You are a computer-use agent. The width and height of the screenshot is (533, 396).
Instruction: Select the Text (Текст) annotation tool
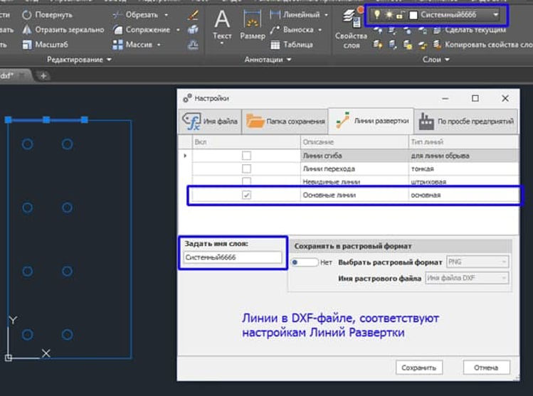(222, 24)
